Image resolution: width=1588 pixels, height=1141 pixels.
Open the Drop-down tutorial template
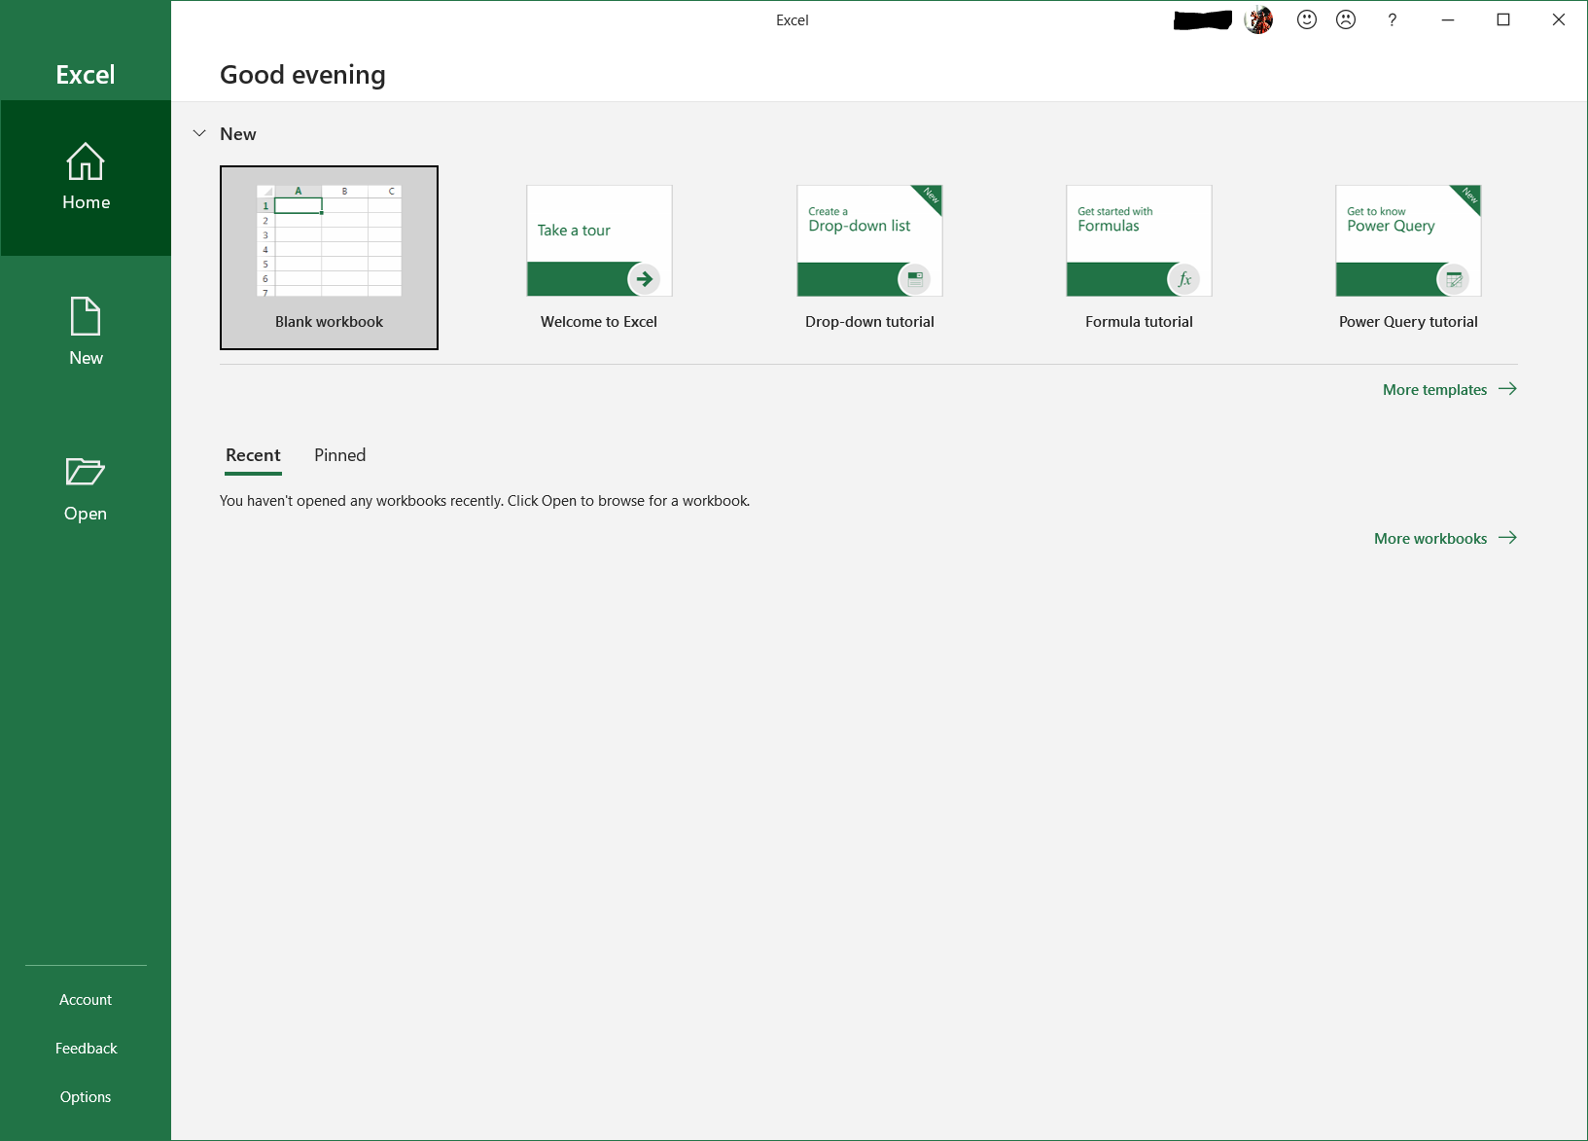pos(869,258)
